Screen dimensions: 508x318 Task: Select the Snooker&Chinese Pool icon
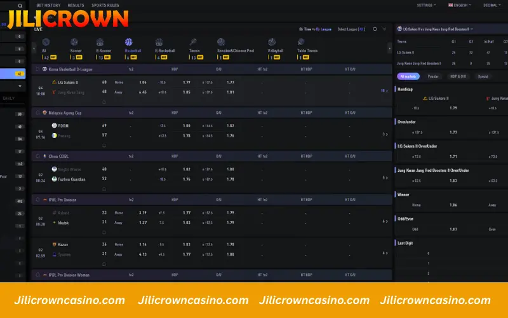[x=221, y=42]
